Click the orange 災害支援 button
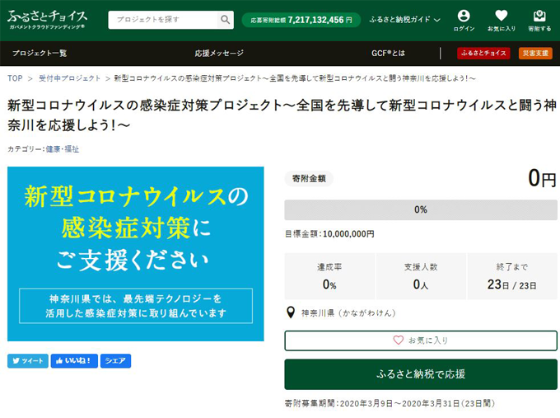The height and width of the screenshot is (418, 560). (x=535, y=54)
